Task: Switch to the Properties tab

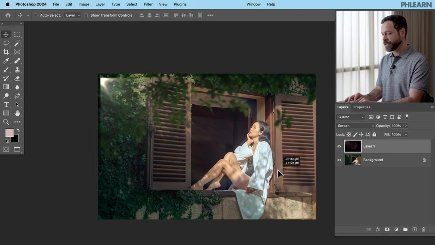Action: tap(362, 107)
